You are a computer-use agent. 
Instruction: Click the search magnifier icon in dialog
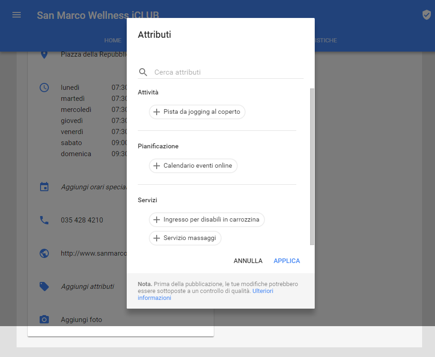(x=143, y=72)
